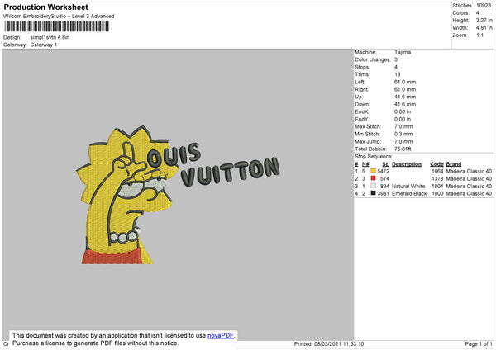496x350 pixels.
Task: Click the 'Stop Sequence:' heading
Action: point(374,157)
